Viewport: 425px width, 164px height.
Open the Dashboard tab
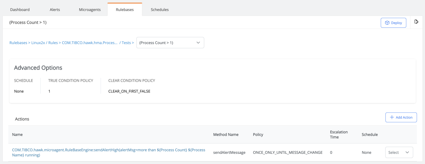20,9
